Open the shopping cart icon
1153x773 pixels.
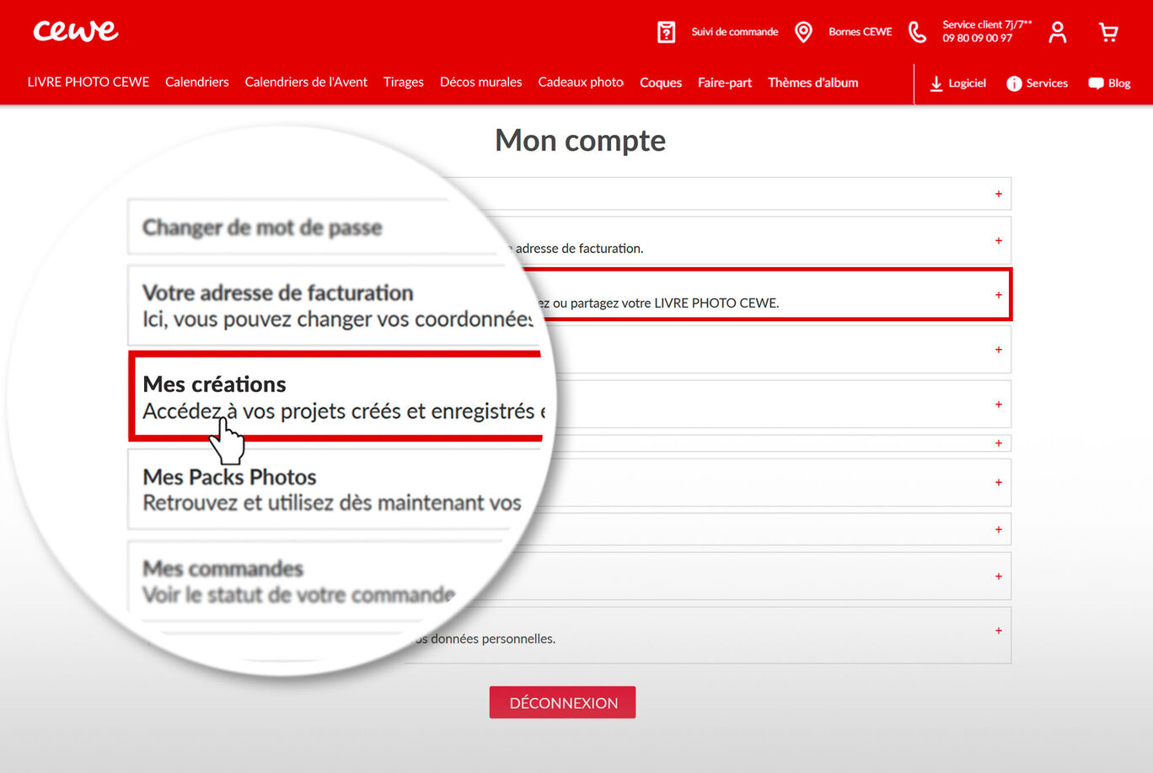pyautogui.click(x=1107, y=31)
